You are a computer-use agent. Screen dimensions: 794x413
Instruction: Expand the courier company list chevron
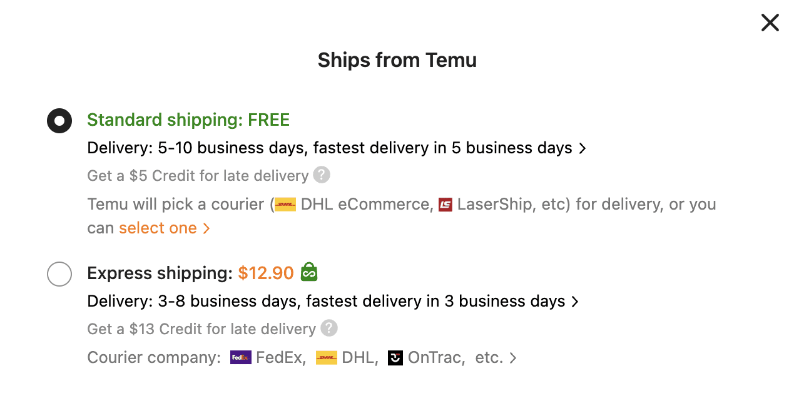[512, 357]
